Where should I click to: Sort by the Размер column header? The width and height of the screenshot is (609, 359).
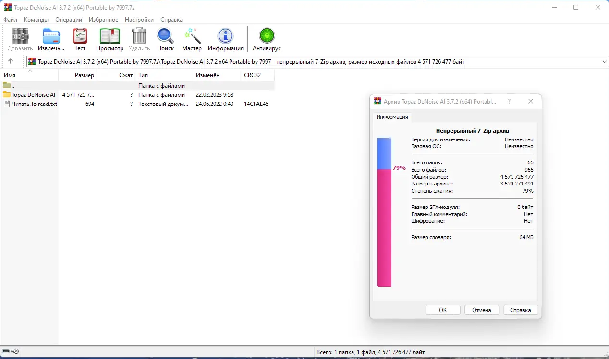[78, 75]
